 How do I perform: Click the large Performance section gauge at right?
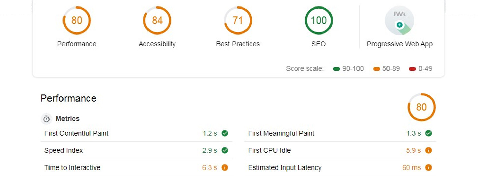(x=421, y=107)
